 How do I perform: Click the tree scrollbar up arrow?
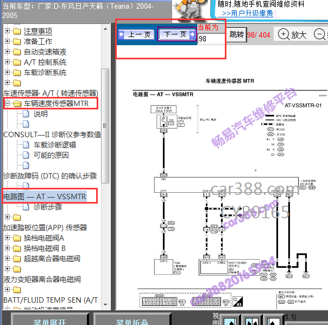(105, 29)
